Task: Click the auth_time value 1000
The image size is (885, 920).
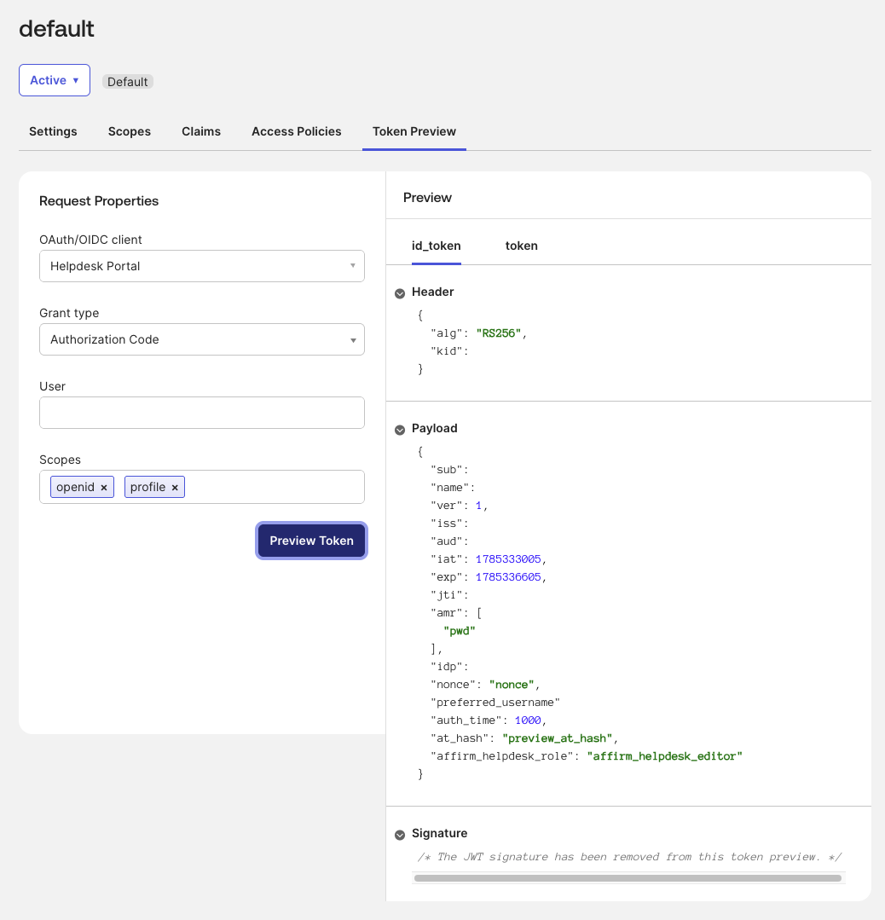Action: 528,720
